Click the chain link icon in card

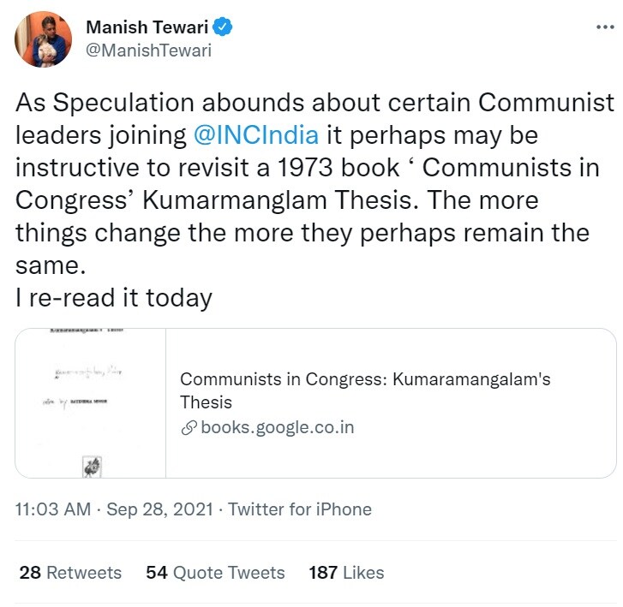point(189,428)
